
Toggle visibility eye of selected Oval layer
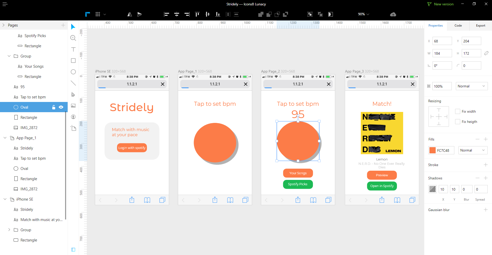61,107
